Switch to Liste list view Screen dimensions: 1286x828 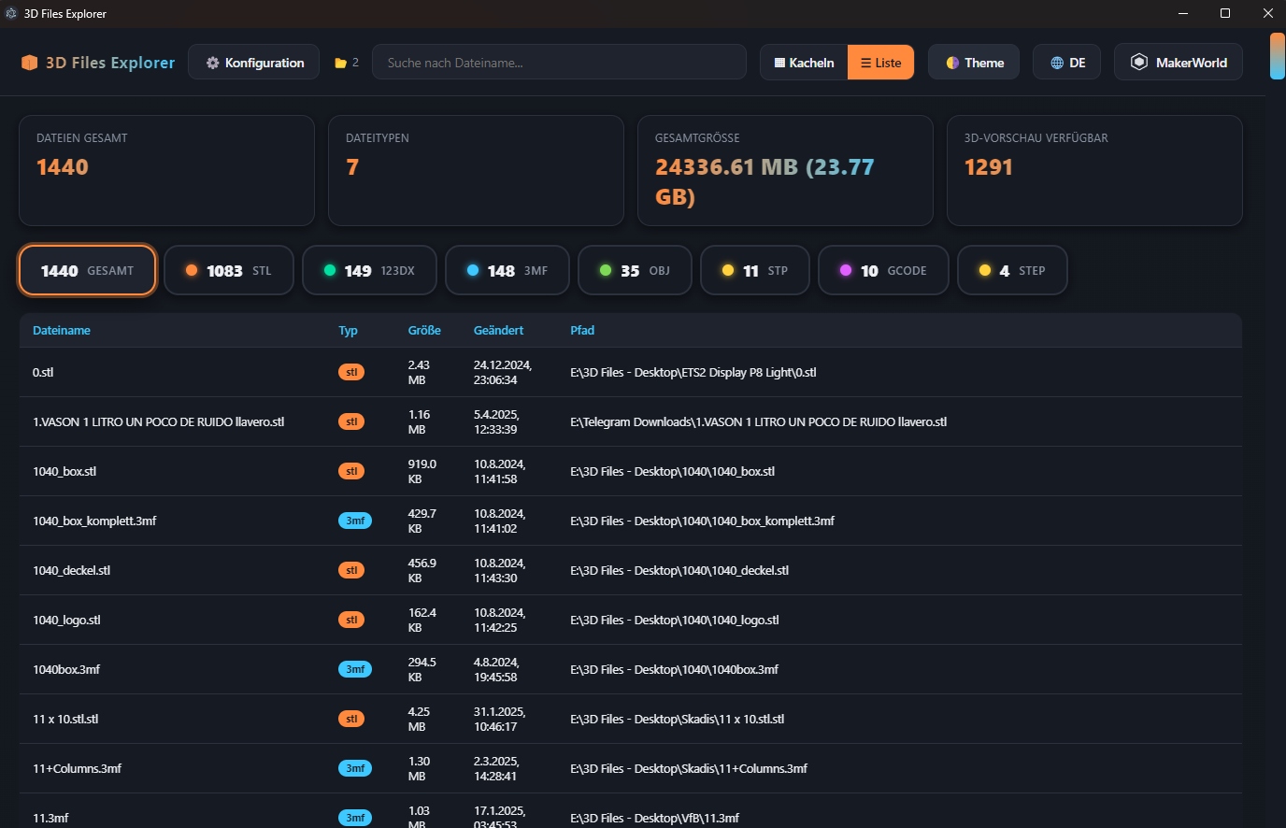point(880,63)
